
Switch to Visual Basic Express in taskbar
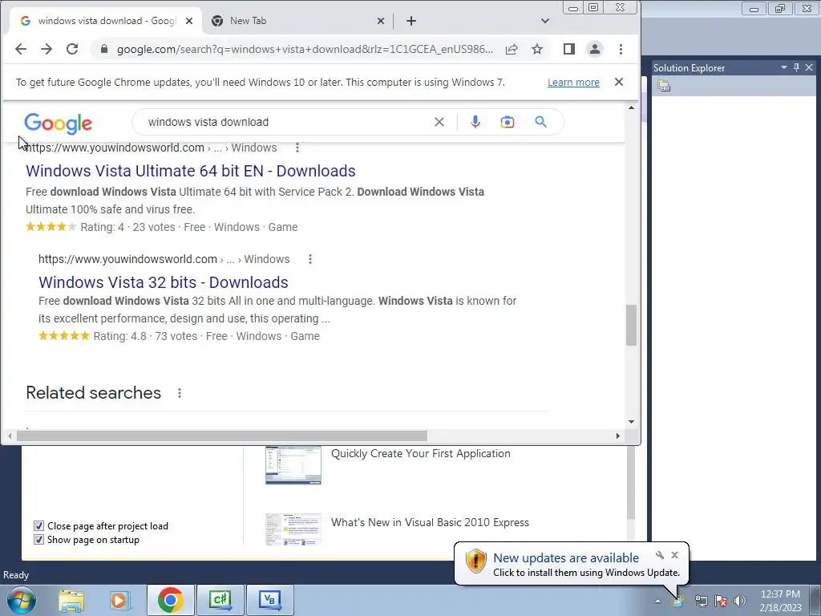(269, 600)
